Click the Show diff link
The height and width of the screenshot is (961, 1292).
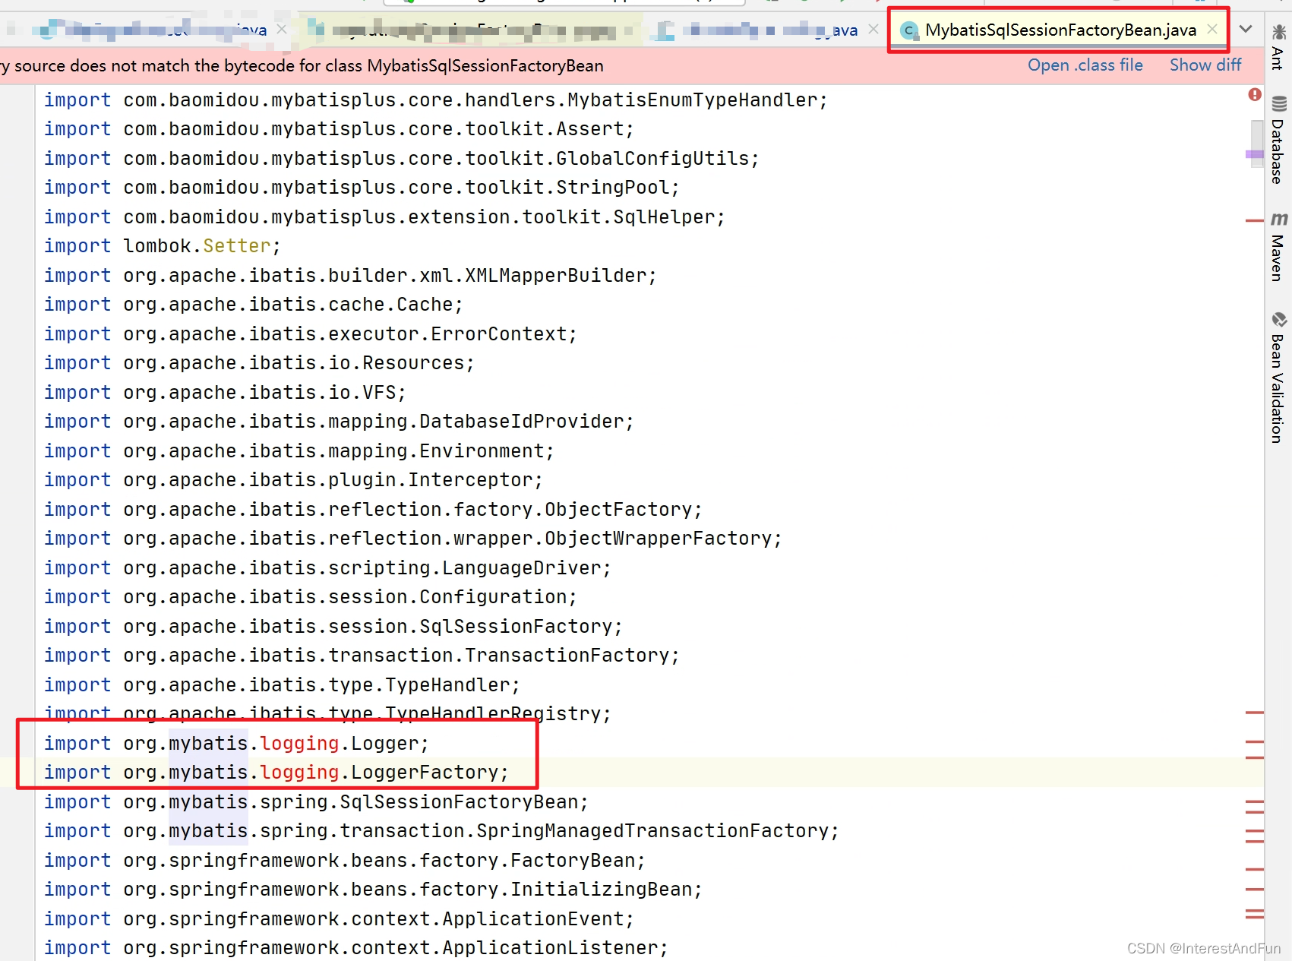[x=1205, y=65]
